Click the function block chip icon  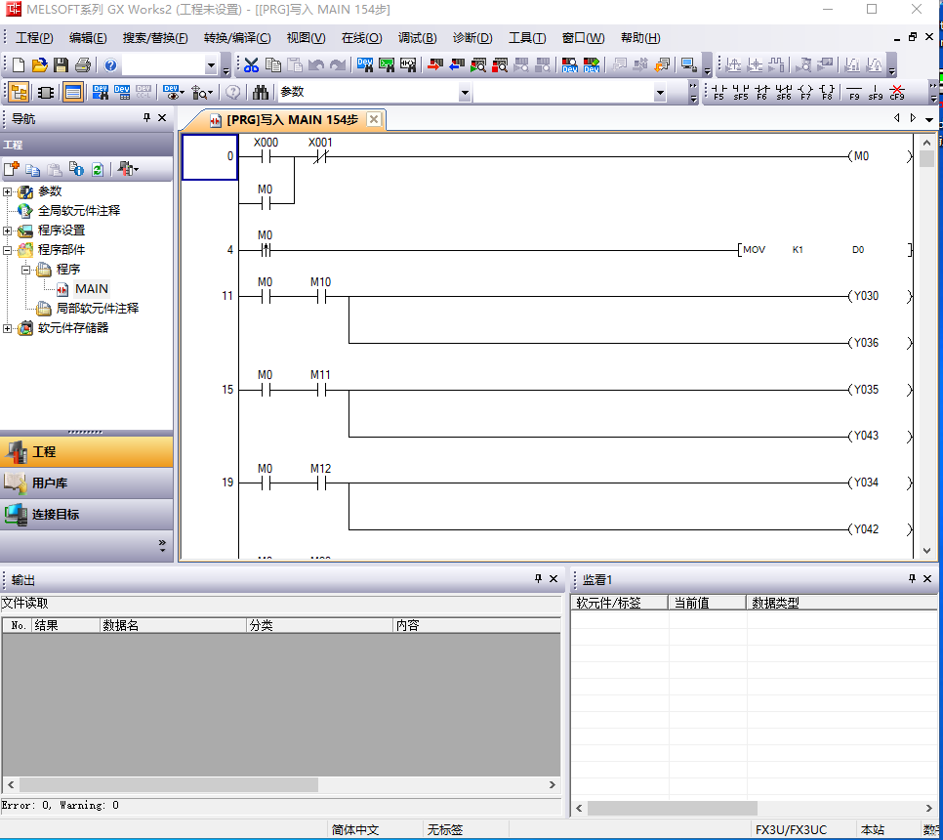click(46, 92)
